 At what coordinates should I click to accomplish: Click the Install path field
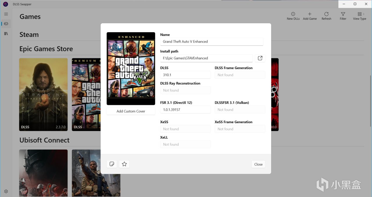click(x=206, y=58)
